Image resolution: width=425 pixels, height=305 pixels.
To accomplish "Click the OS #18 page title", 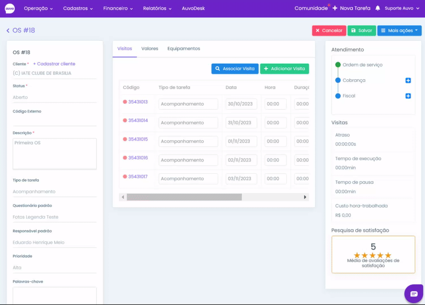I will (23, 30).
